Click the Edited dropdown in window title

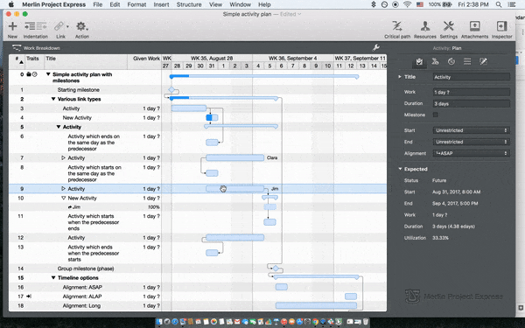pyautogui.click(x=290, y=14)
